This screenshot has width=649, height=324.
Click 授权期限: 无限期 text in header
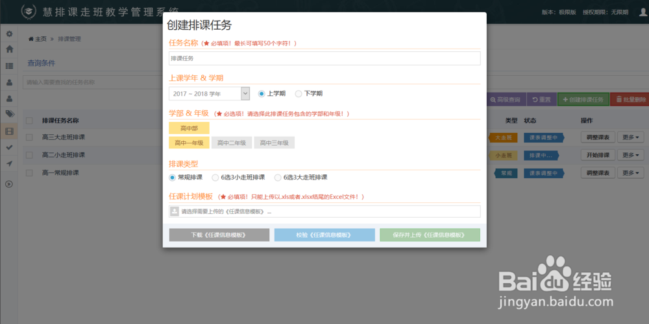click(x=605, y=12)
